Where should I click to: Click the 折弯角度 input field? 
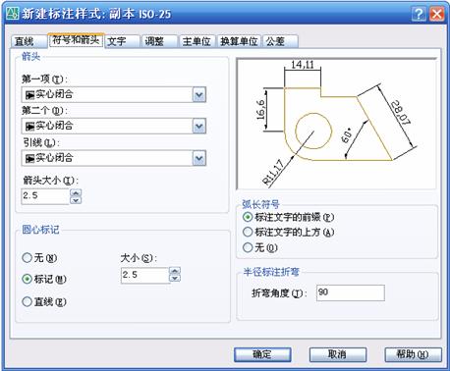click(x=351, y=292)
